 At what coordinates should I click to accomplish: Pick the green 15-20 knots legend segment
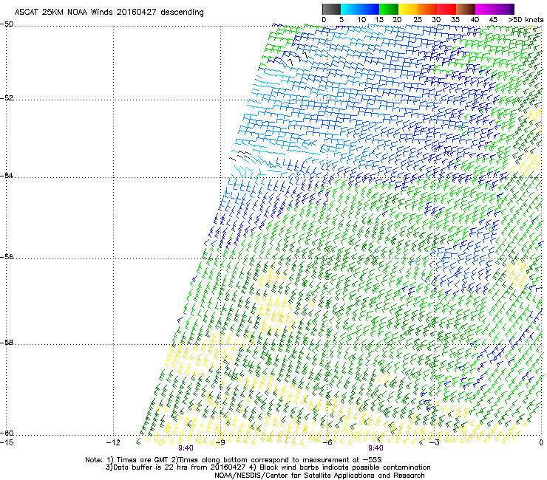point(389,9)
